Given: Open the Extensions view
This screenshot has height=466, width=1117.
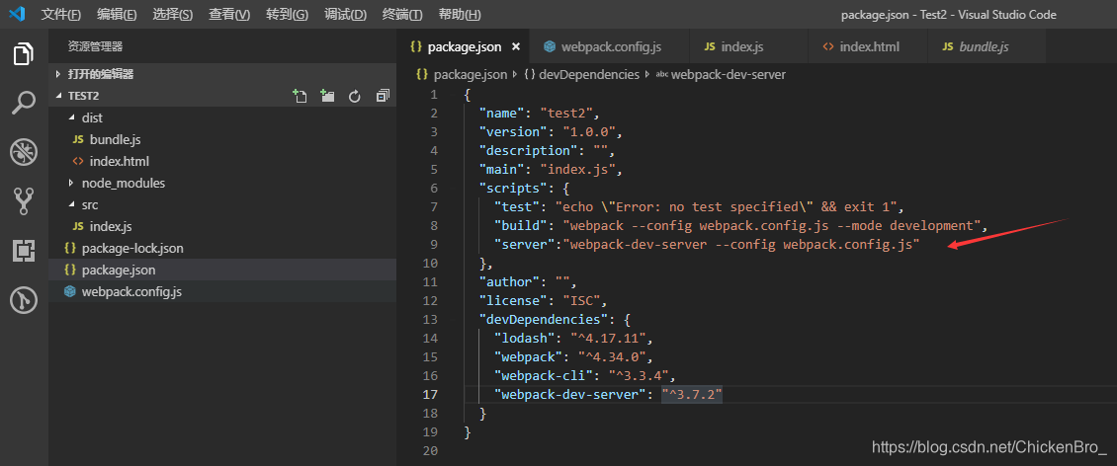Looking at the screenshot, I should 24,251.
